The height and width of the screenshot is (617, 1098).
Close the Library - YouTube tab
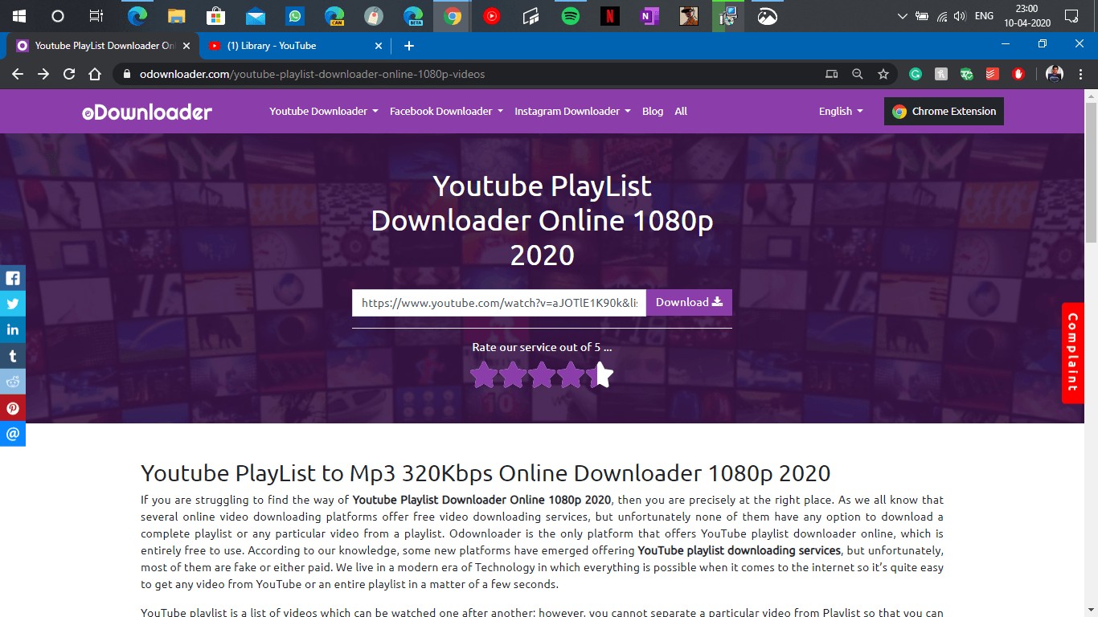pos(379,46)
